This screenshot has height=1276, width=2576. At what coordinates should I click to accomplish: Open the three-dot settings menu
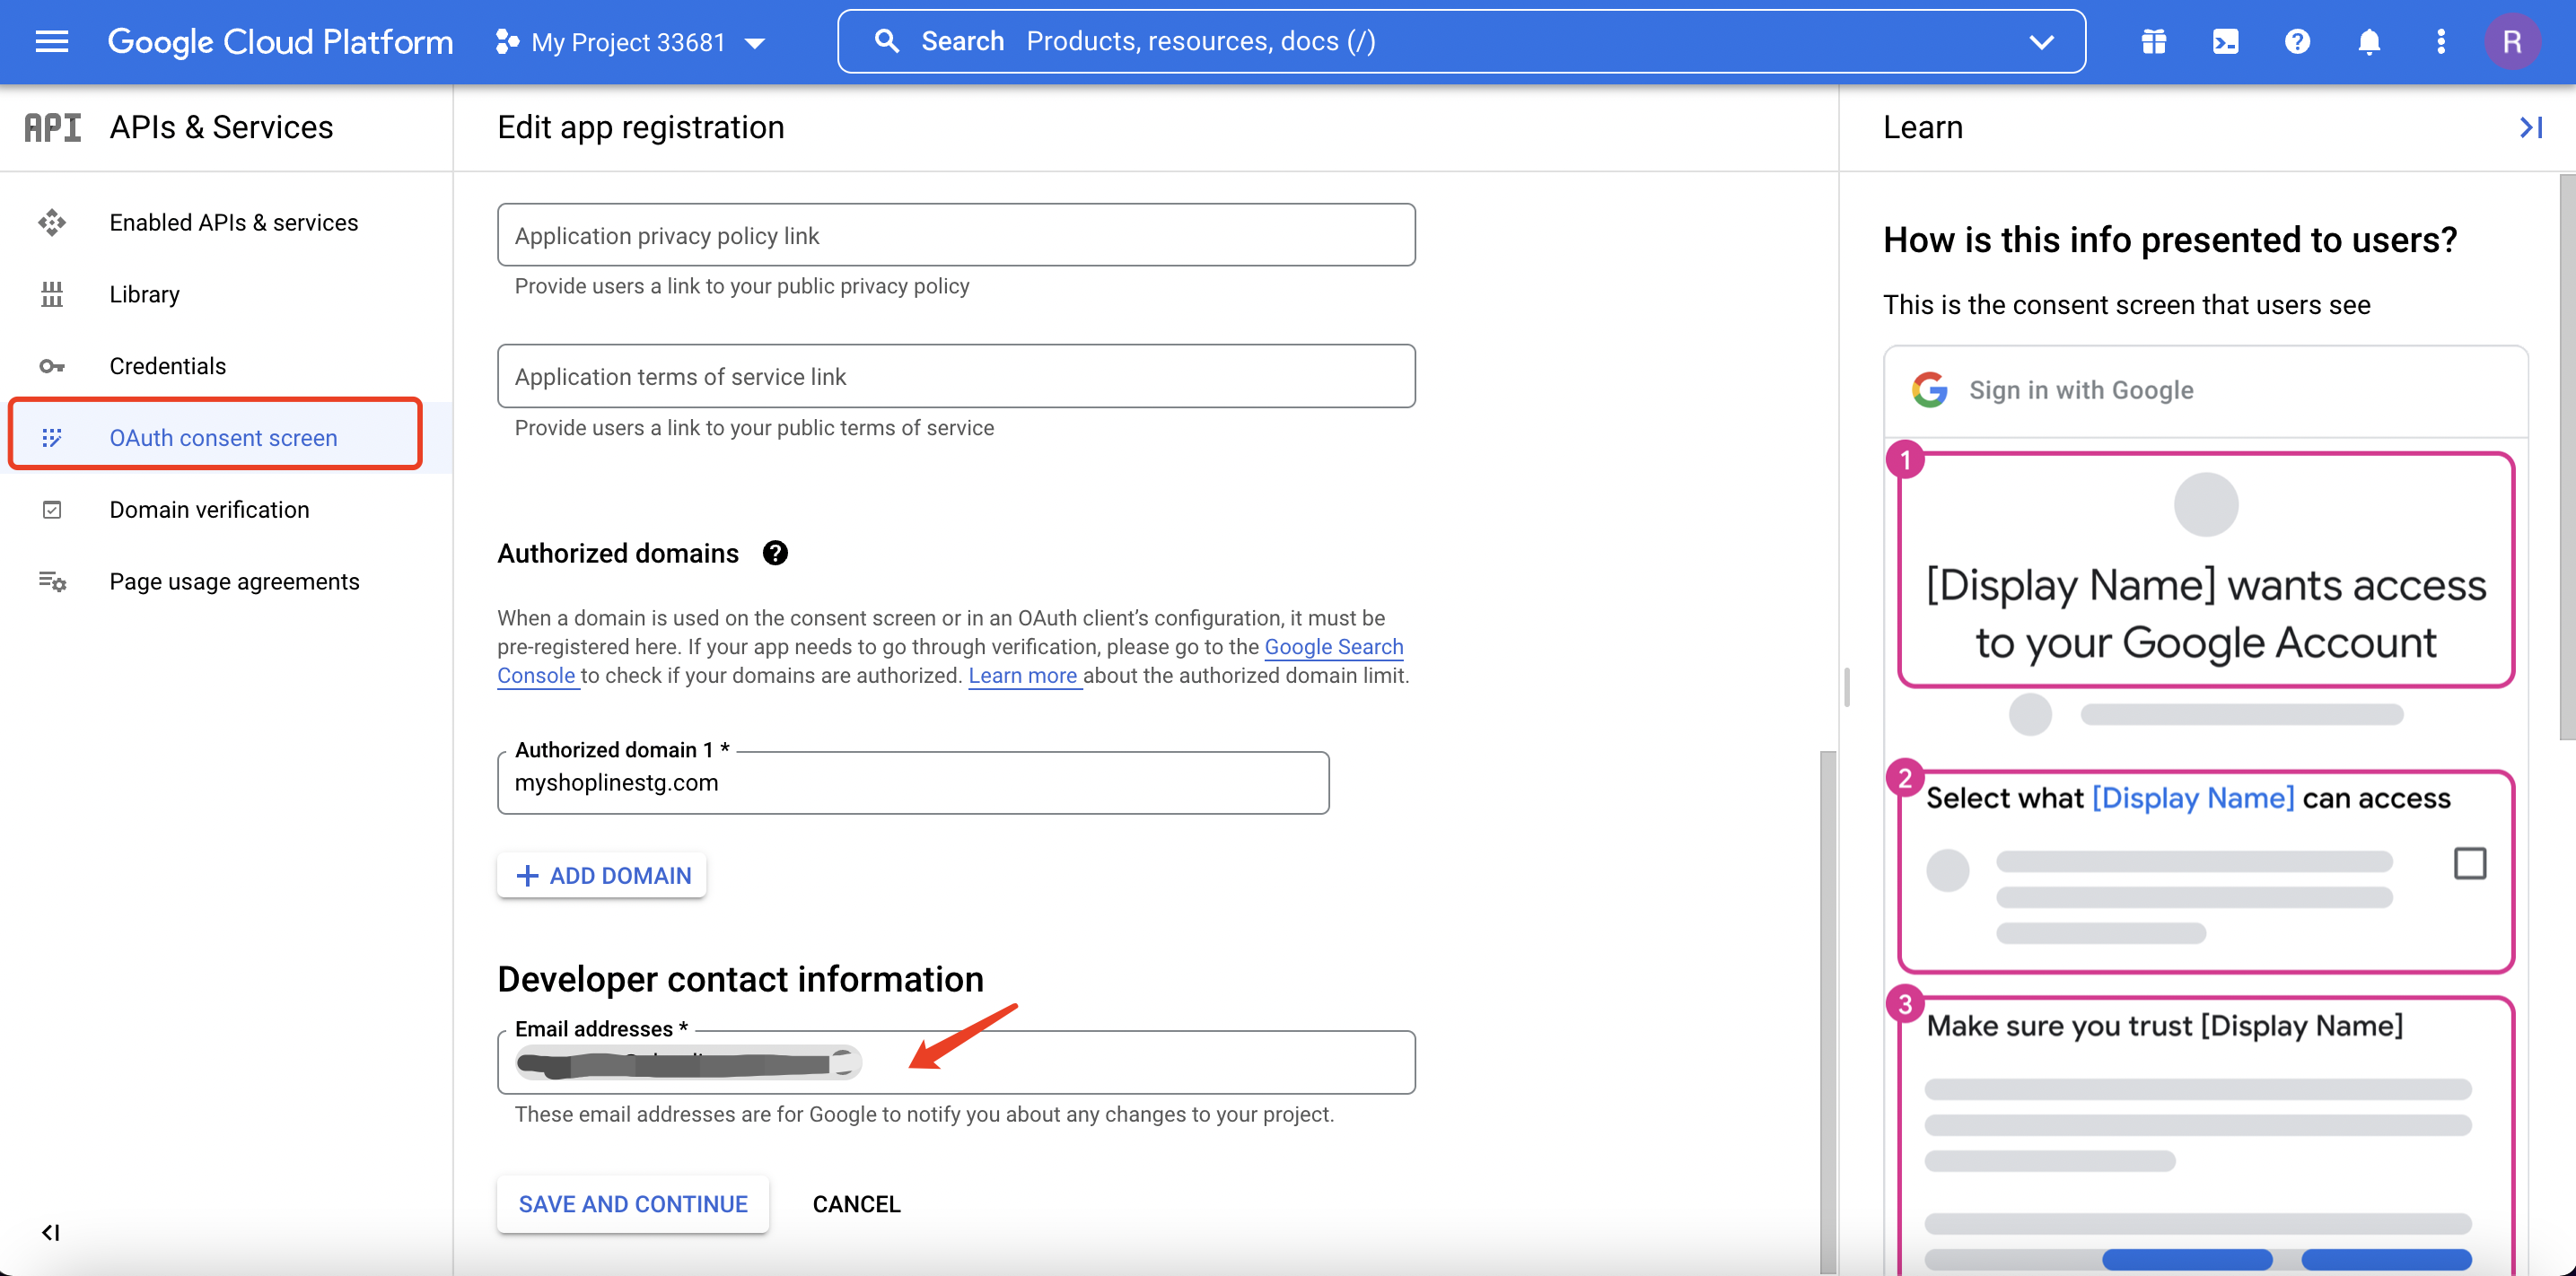2440,41
